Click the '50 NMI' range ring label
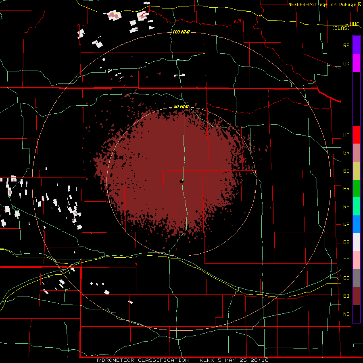The width and height of the screenshot is (363, 363). coord(181,106)
